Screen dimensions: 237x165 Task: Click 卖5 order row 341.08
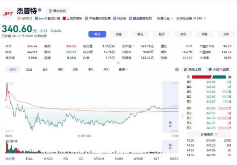pyautogui.click(x=209, y=82)
